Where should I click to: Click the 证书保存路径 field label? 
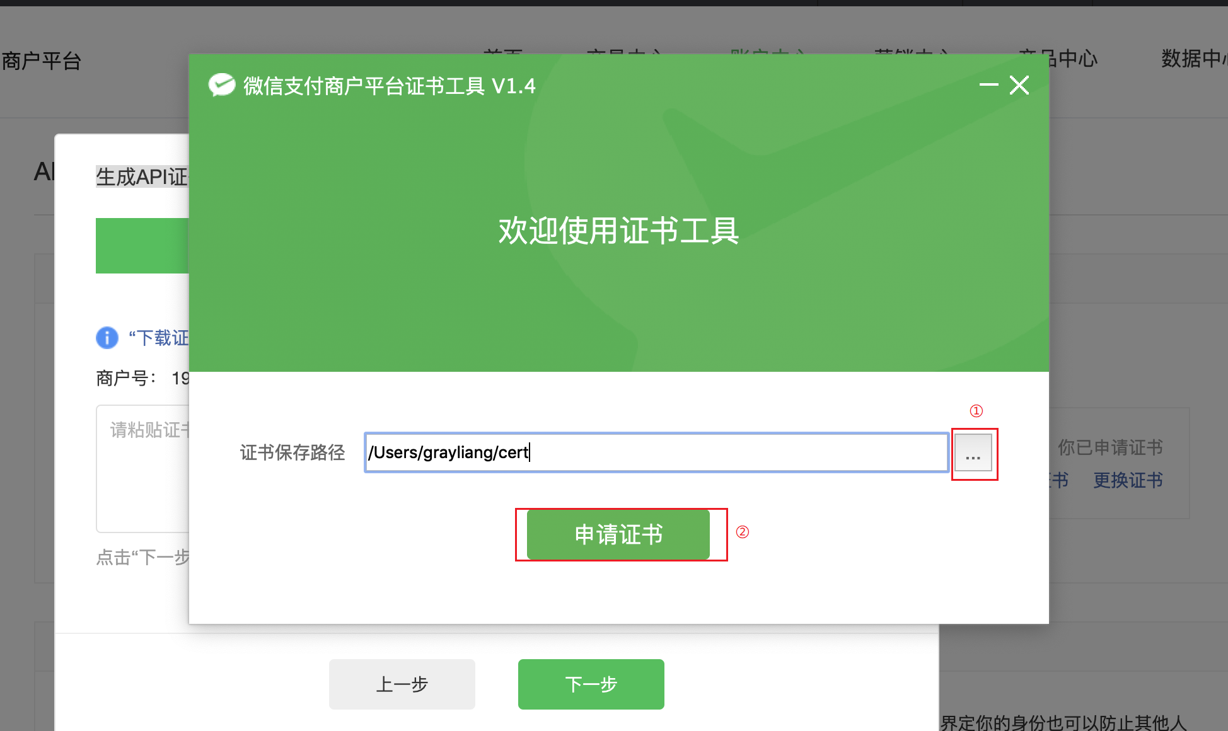pos(293,452)
